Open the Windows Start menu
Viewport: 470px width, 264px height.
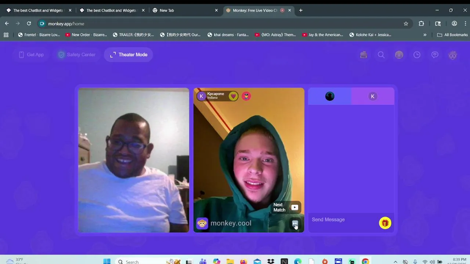[107, 261]
